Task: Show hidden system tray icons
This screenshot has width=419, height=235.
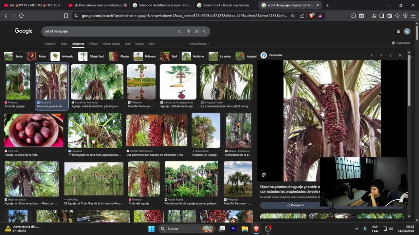Action: [356, 229]
